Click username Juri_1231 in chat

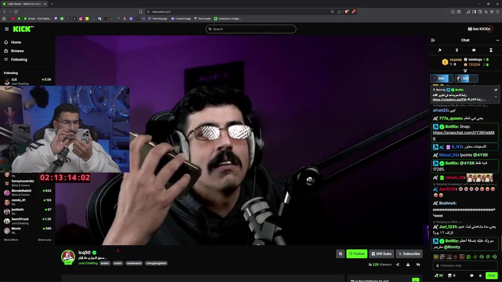point(448,227)
